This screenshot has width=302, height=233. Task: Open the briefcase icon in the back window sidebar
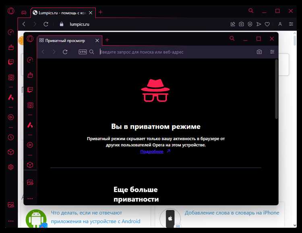pos(11,47)
